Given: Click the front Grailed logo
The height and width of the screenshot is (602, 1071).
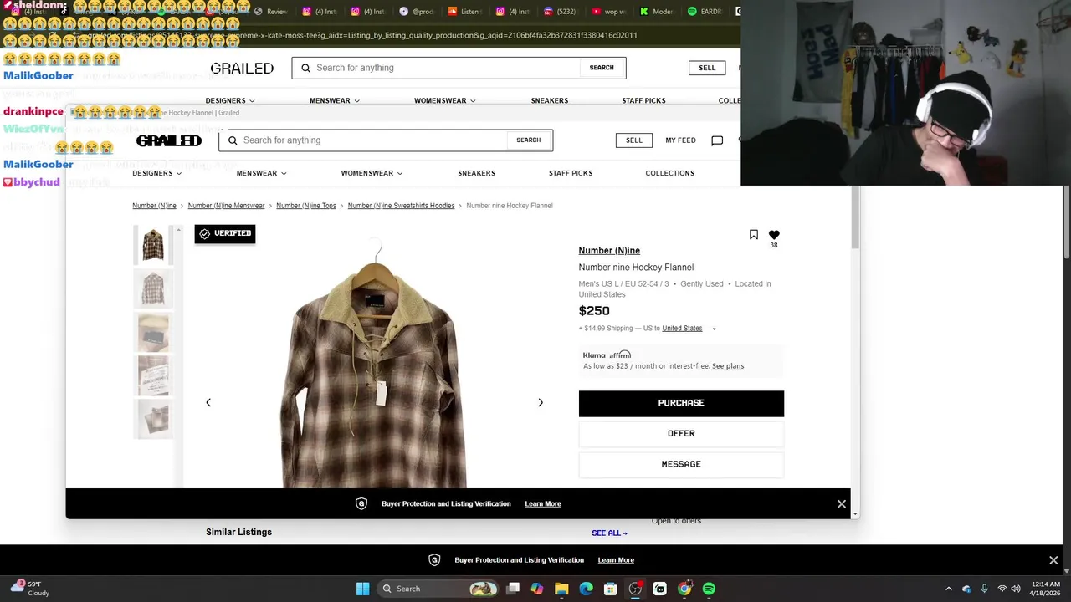Looking at the screenshot, I should click(169, 140).
